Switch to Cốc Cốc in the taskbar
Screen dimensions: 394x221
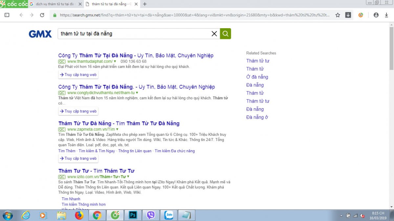click(x=115, y=215)
